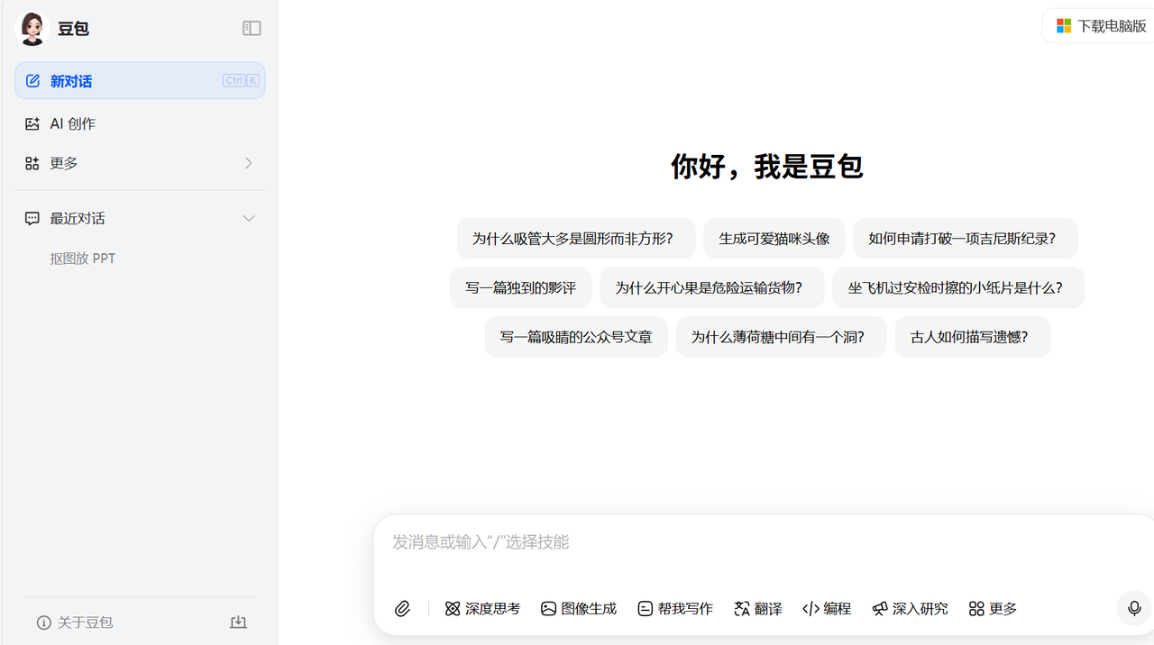Toggle 深度思考 deep thinking mode
1154x645 pixels.
pos(482,609)
